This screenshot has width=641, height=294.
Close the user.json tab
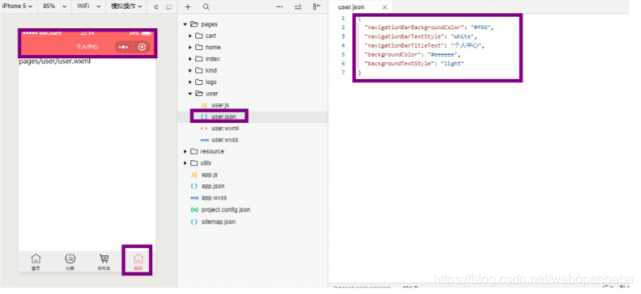click(384, 7)
